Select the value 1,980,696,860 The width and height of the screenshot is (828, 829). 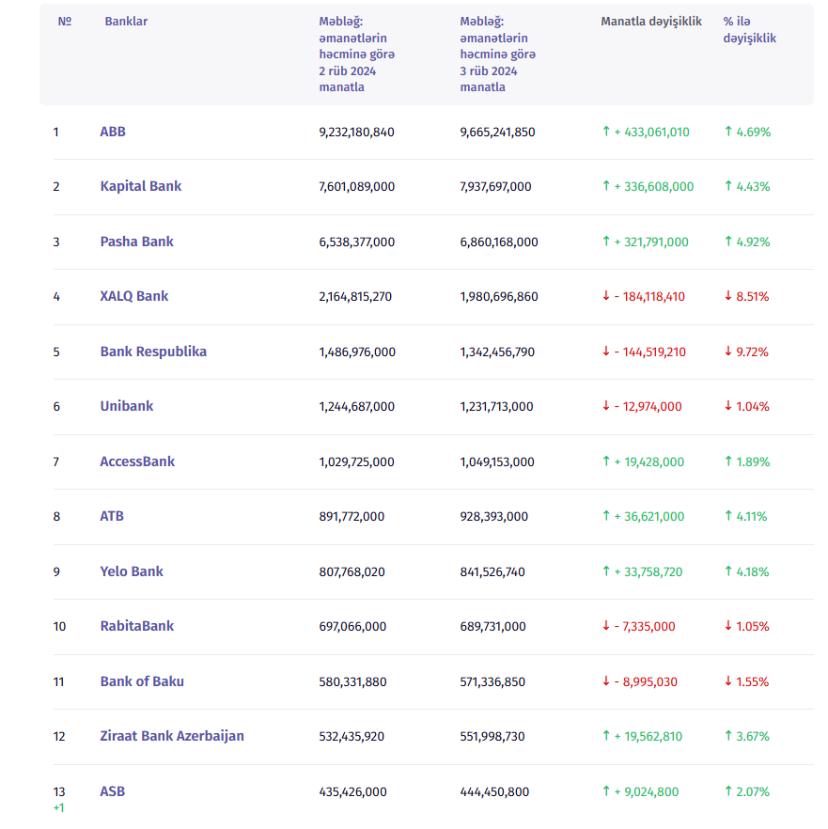point(499,297)
